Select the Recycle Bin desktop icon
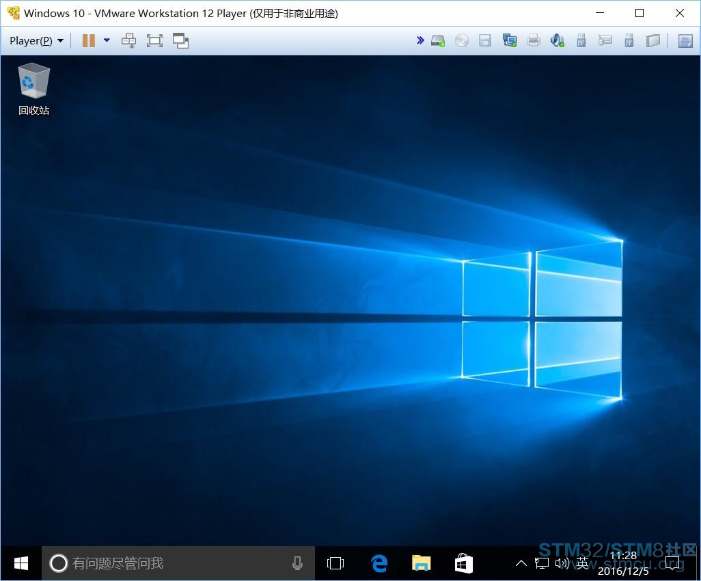 pos(34,90)
